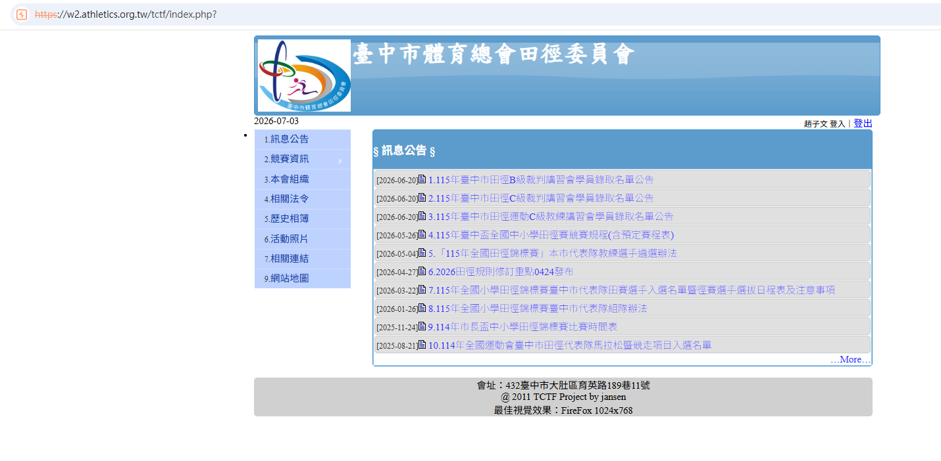Open 田徑運動C級教練講習會學員錄取名單 link
Screen dimensions: 941x461
coord(551,217)
